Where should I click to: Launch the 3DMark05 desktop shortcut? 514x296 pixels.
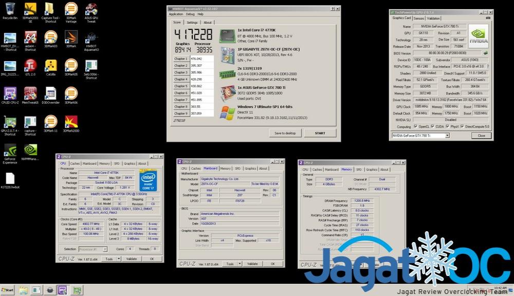point(71,67)
